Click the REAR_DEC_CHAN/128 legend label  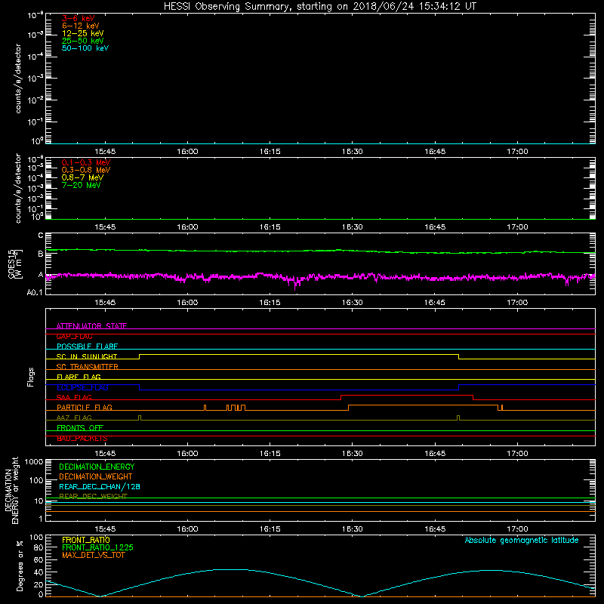[x=100, y=486]
